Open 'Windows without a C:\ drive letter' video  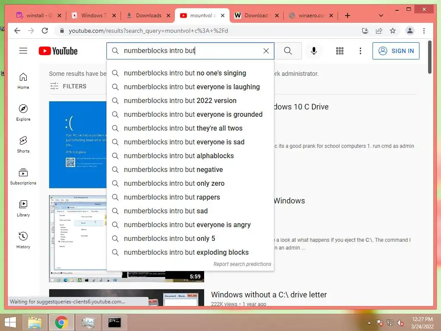pyautogui.click(x=269, y=295)
